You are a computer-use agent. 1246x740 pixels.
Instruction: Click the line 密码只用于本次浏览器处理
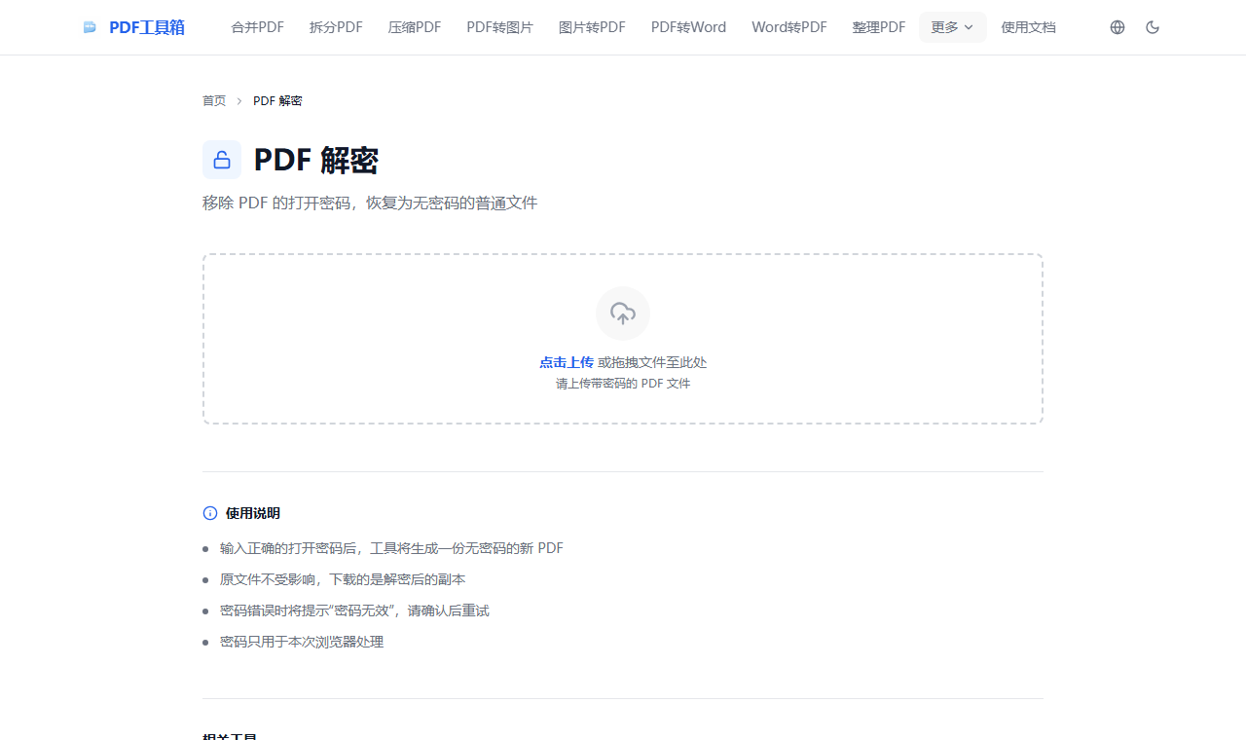tap(302, 642)
